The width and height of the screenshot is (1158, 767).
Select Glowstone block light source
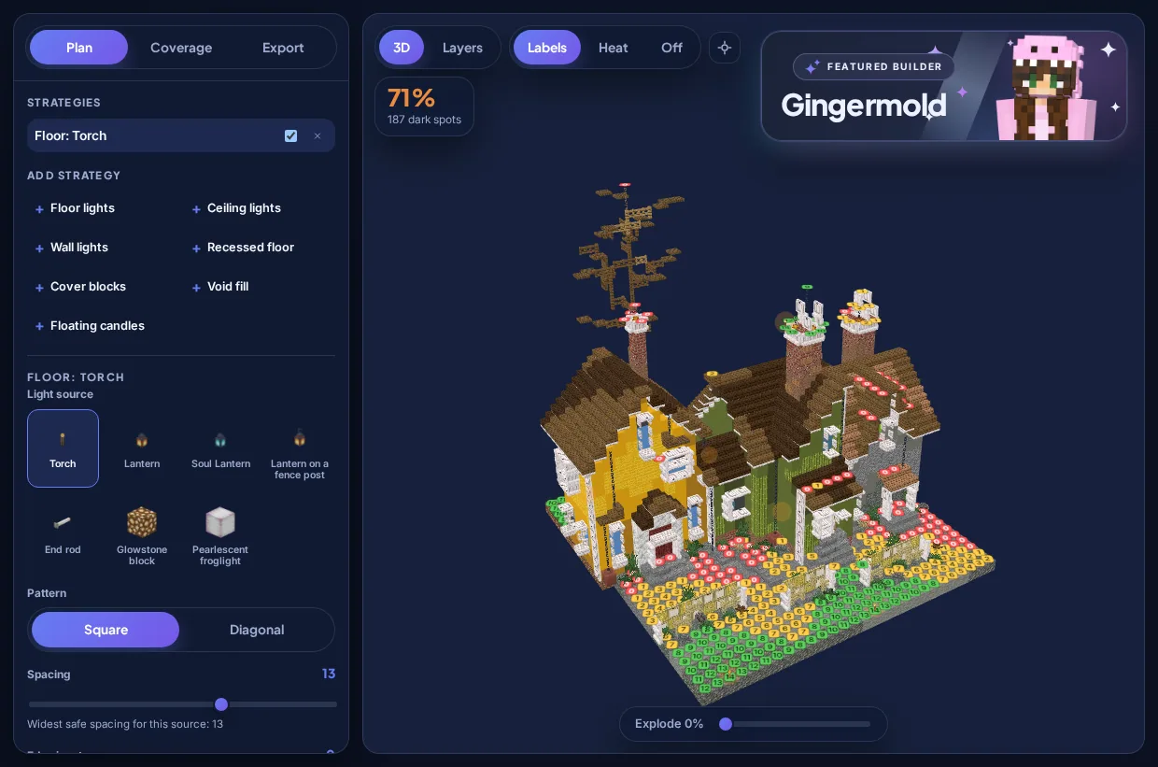pyautogui.click(x=142, y=534)
